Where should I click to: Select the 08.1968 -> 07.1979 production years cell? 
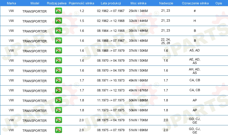click(111, 51)
